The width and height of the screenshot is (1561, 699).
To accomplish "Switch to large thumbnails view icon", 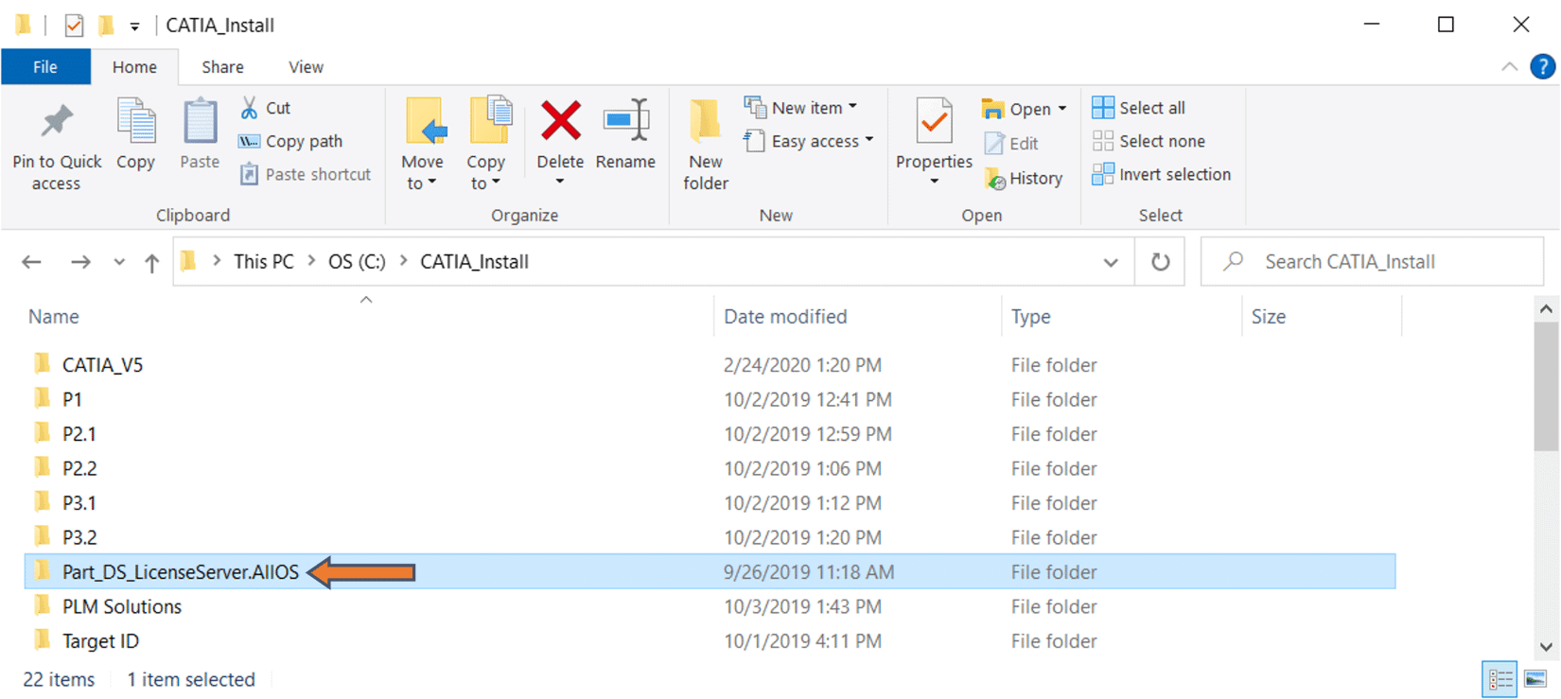I will [1535, 679].
